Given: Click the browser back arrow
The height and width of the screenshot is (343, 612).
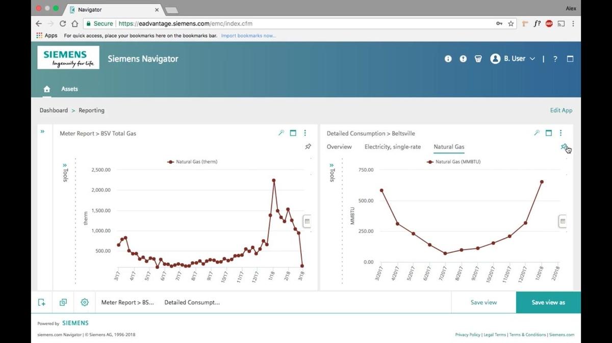Looking at the screenshot, I should (x=39, y=23).
